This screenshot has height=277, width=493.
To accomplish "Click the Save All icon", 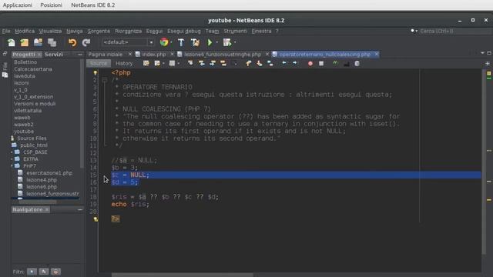I will tap(52, 42).
